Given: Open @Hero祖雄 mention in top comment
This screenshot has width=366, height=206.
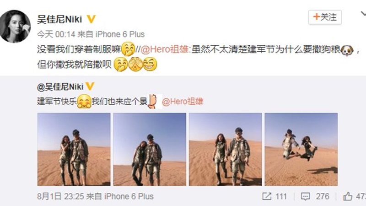Looking at the screenshot, I should pyautogui.click(x=165, y=49).
